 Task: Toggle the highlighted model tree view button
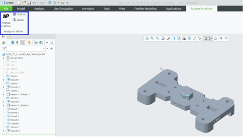(x=22, y=43)
